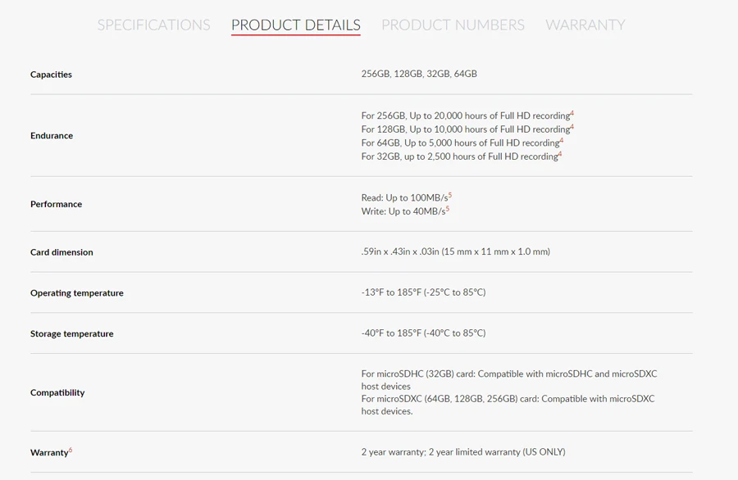This screenshot has width=738, height=480.
Task: Open the Specifications tab
Action: [x=153, y=25]
